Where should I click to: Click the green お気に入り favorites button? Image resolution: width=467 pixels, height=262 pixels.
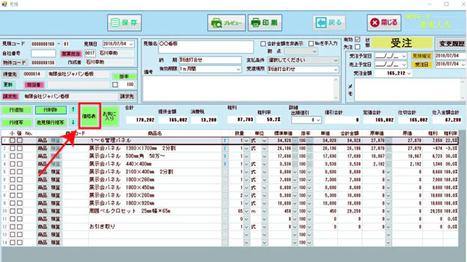click(x=110, y=116)
